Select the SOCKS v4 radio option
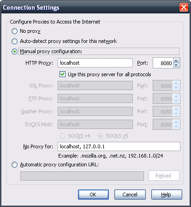Viewport: 191px width, 207px height. tap(62, 136)
